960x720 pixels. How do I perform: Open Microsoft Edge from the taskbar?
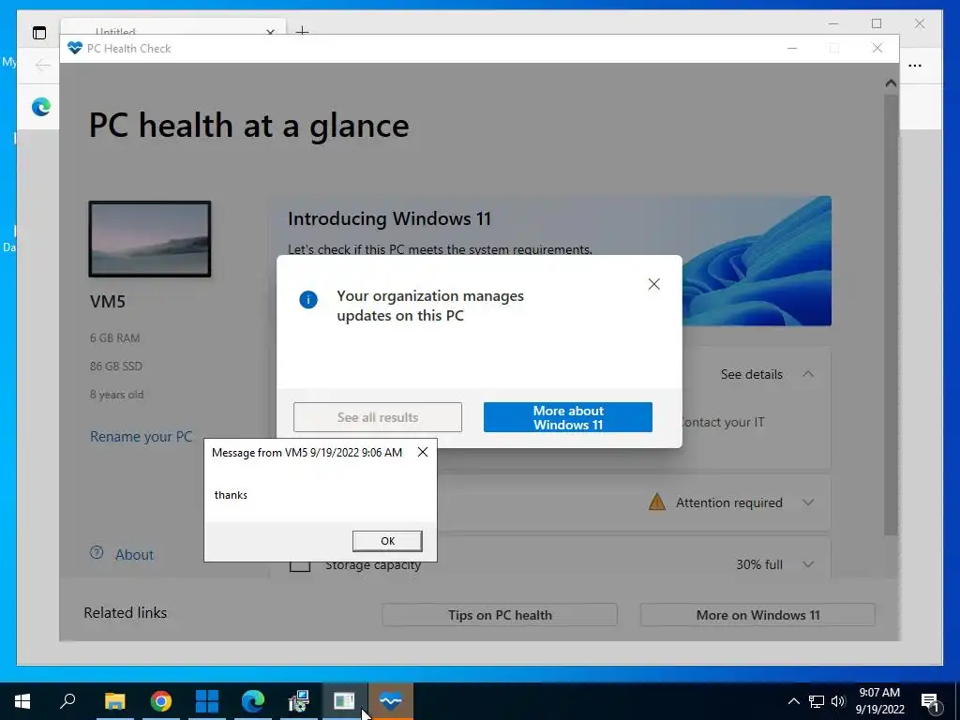coord(253,701)
